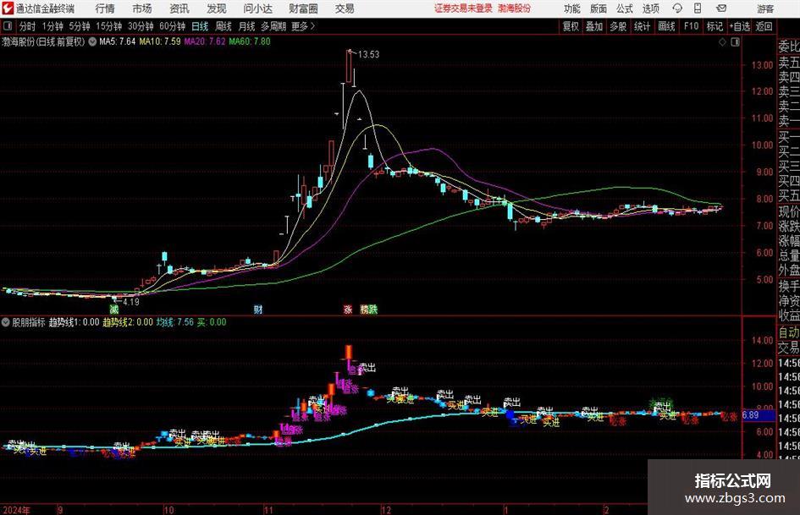Click the 通达信 red app logo
Screen dimensions: 800x515
pyautogui.click(x=8, y=8)
